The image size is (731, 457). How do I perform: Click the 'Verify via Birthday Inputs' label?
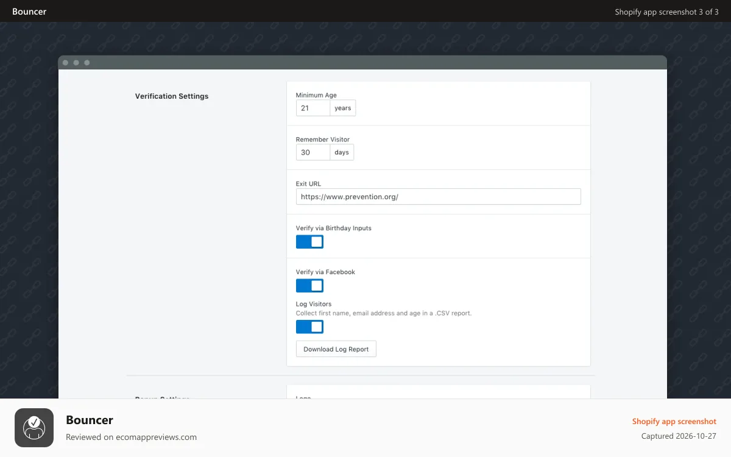click(334, 228)
